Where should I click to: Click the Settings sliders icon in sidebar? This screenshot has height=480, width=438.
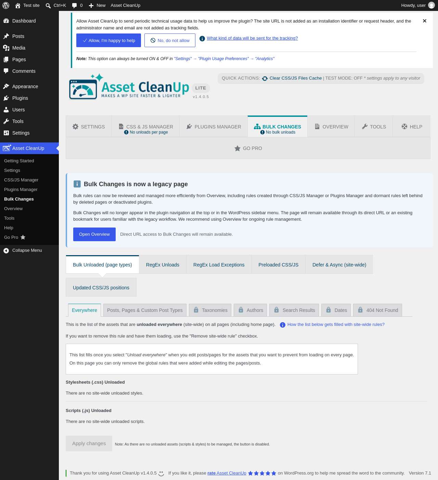6,133
